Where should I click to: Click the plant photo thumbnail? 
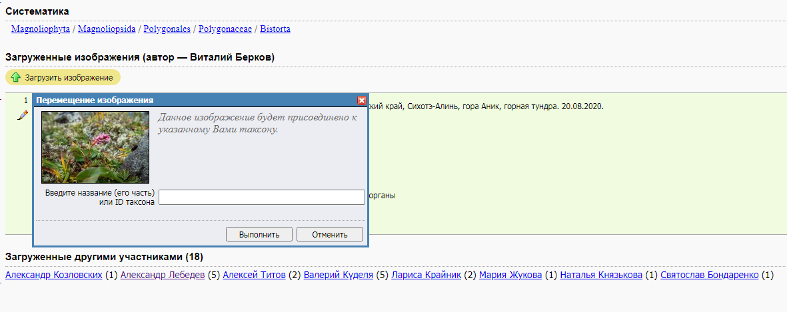[x=95, y=147]
